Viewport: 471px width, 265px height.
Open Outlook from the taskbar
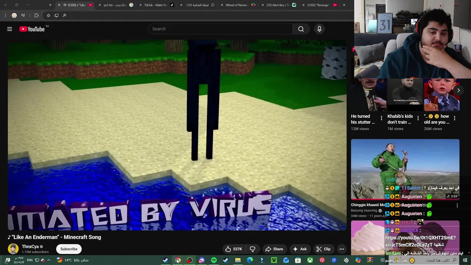click(x=286, y=260)
